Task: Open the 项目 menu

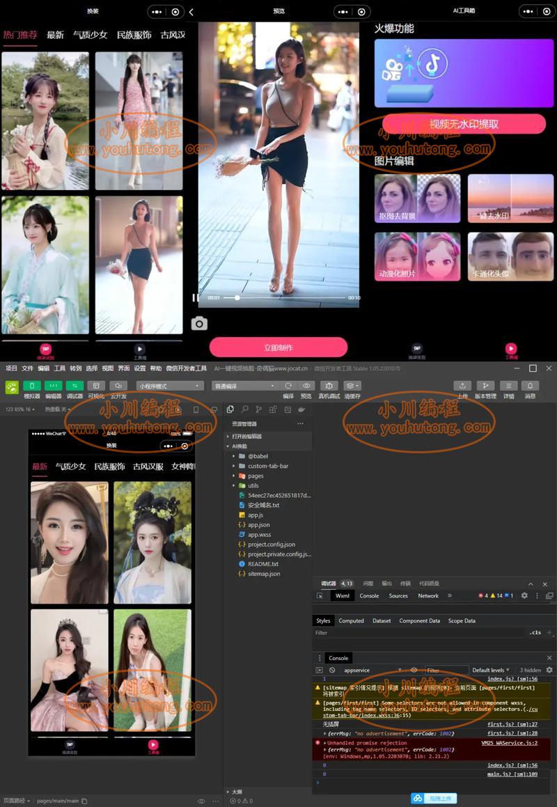Action: [x=11, y=368]
